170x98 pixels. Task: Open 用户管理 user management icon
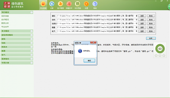pyautogui.click(x=60, y=5)
